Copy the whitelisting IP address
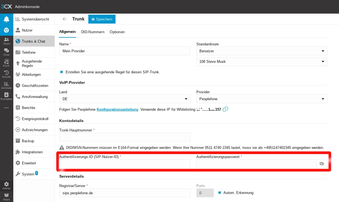 tap(225, 109)
